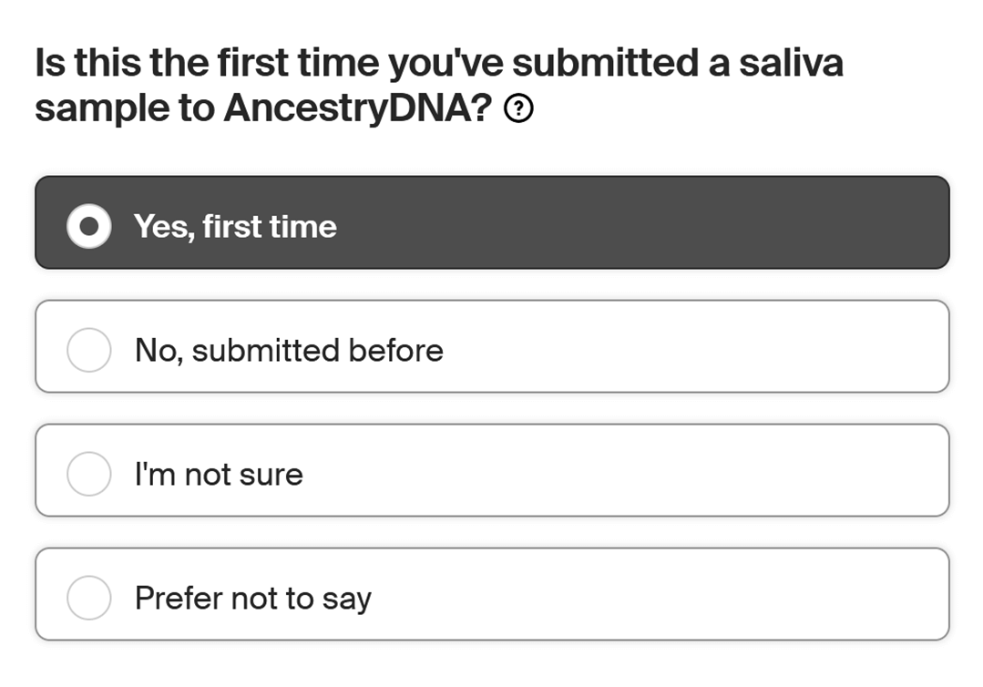Select the 'Prefer not to say' radio circle
This screenshot has height=687, width=983.
[x=89, y=598]
